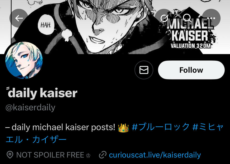Tap the crown emoji in the bio
230x164 pixels.
[123, 128]
